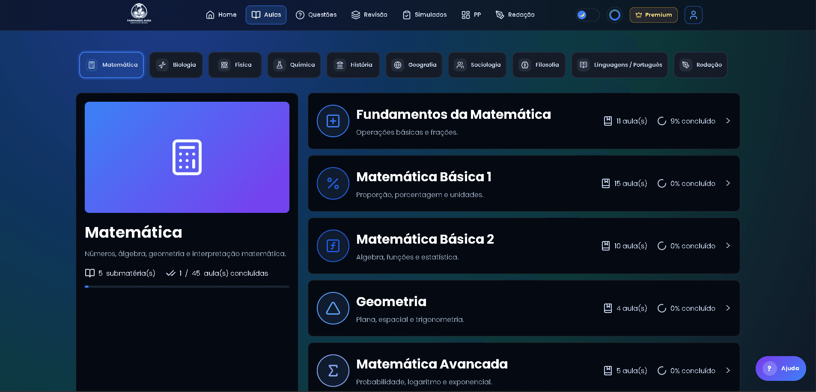Click the Matemática progress bar
The width and height of the screenshot is (816, 392).
pos(187,286)
